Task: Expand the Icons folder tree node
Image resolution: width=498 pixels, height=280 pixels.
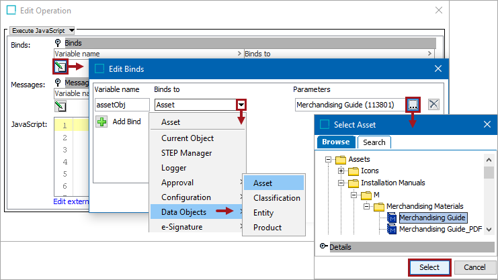Action: coord(342,171)
